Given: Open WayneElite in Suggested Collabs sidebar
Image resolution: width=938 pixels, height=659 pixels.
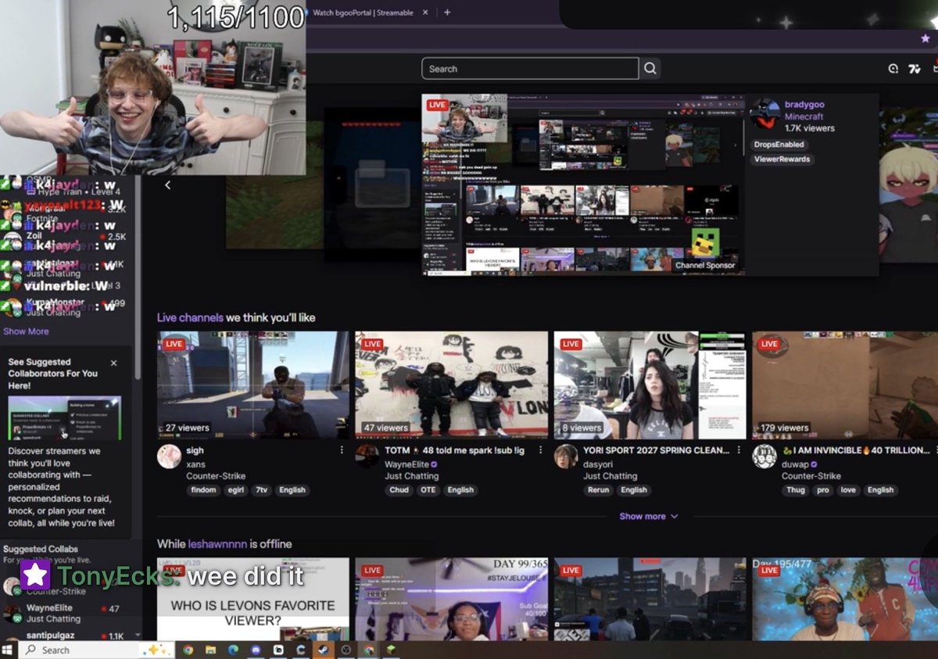Looking at the screenshot, I should coord(66,613).
